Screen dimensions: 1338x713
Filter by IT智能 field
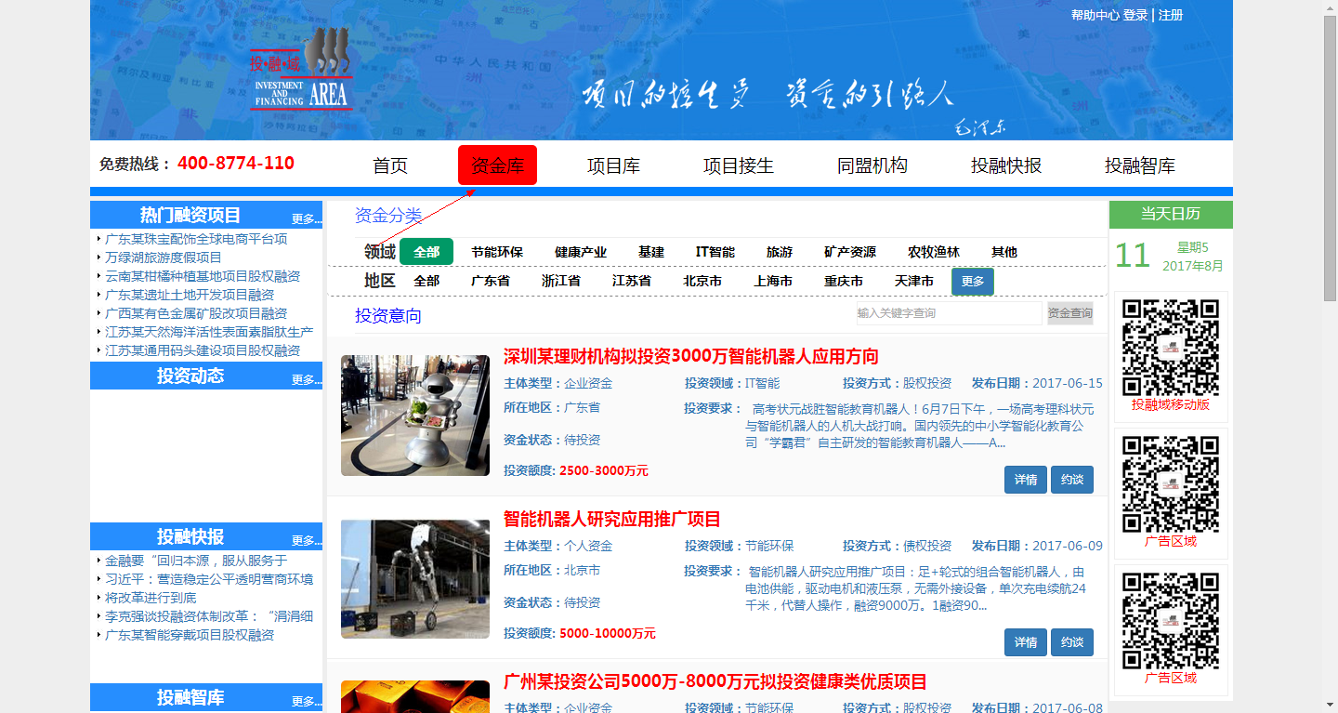point(715,252)
